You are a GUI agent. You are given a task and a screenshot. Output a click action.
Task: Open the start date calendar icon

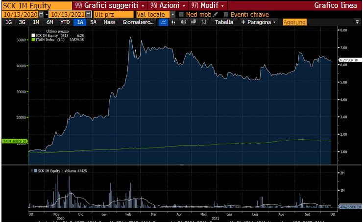tap(41, 14)
